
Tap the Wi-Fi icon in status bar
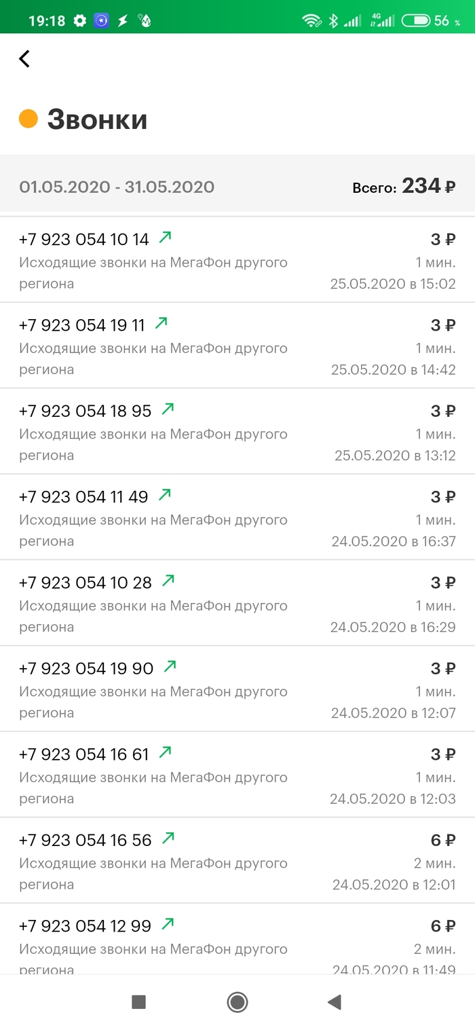pos(311,21)
